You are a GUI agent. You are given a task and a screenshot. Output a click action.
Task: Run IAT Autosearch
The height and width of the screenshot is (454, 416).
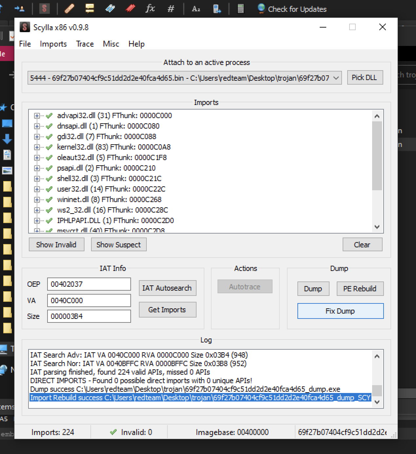(x=167, y=288)
